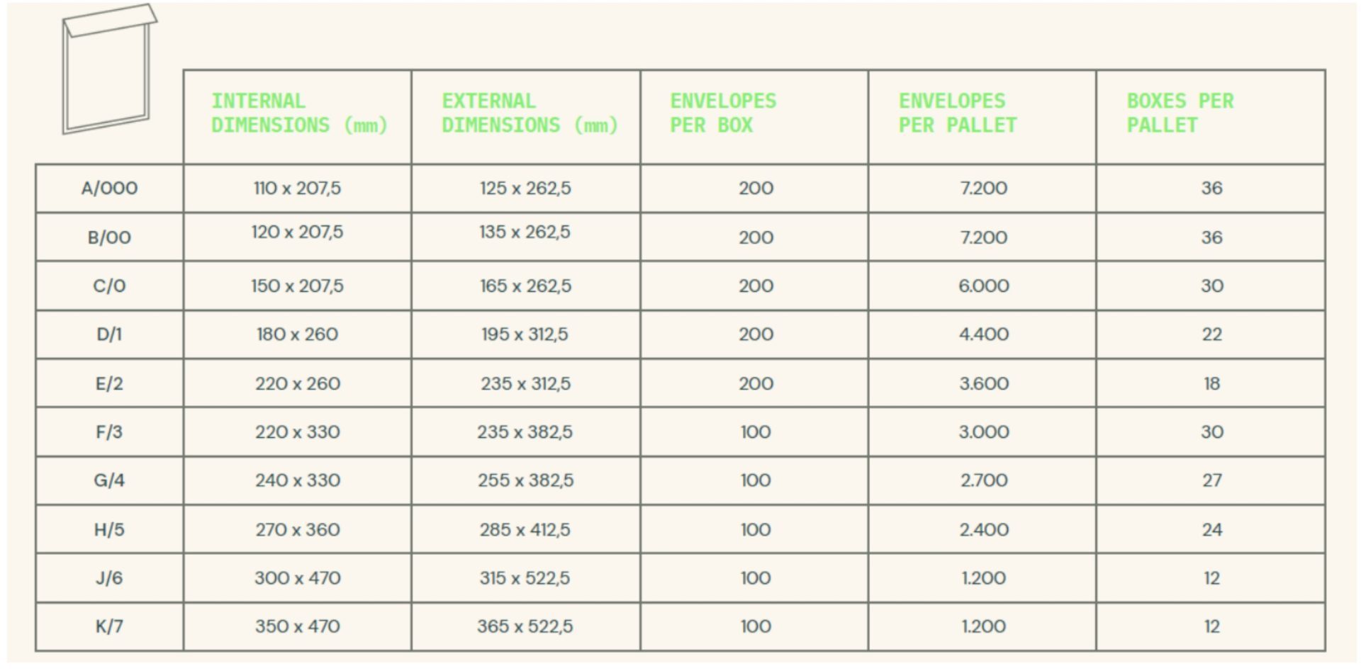Select the F/3 row label

click(x=109, y=432)
